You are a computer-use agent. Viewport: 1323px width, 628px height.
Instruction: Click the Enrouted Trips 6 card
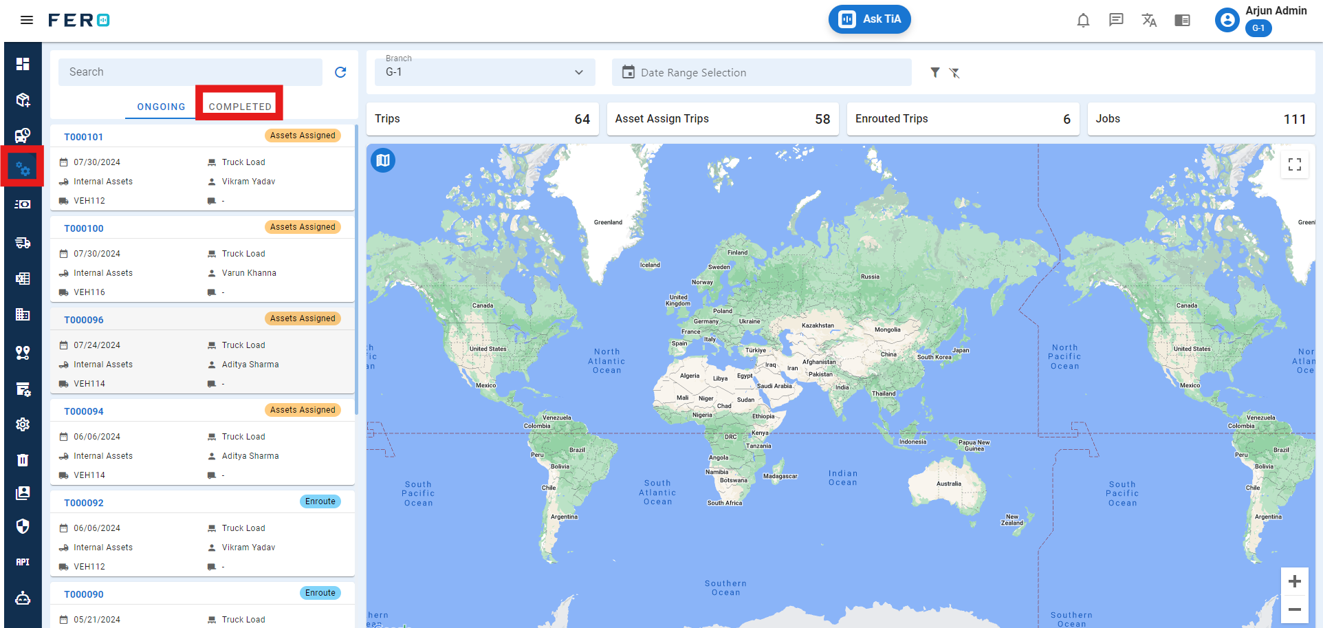pyautogui.click(x=963, y=119)
